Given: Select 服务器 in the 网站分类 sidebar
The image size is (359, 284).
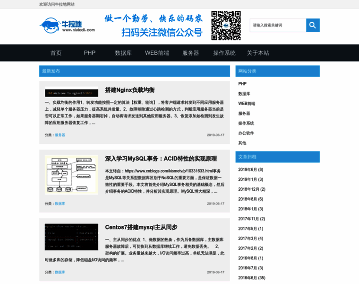Looking at the screenshot, I should (x=244, y=113).
